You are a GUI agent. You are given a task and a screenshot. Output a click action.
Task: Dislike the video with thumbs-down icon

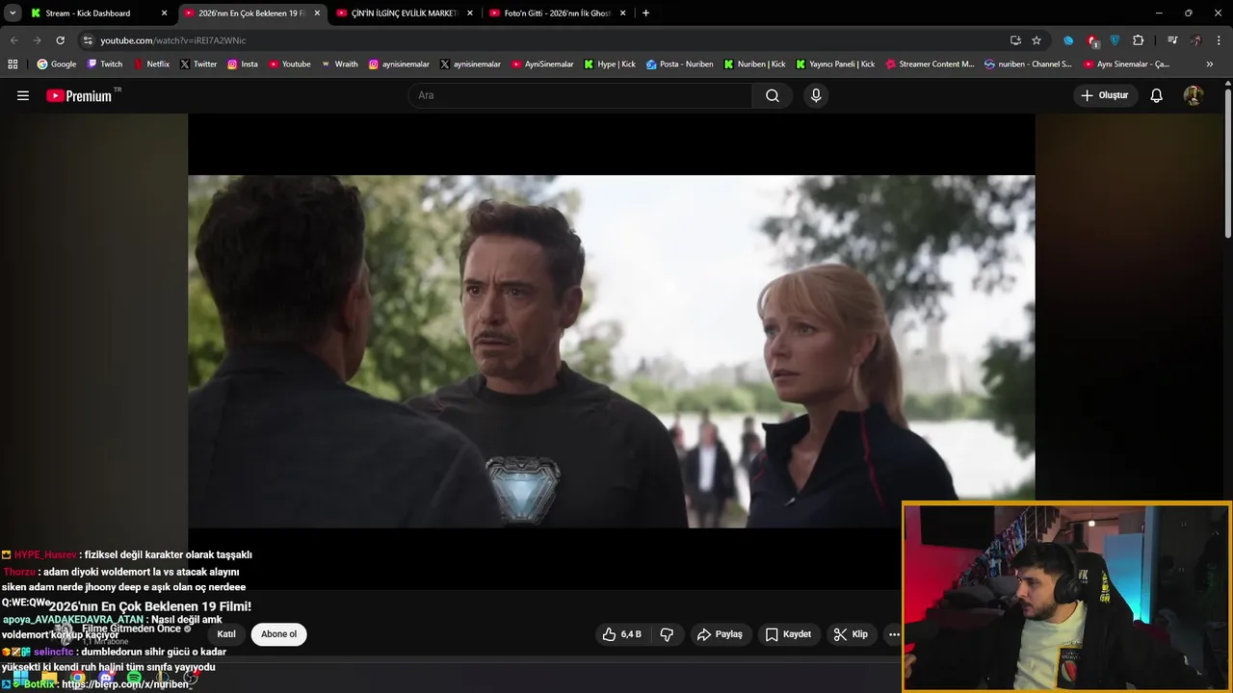click(667, 634)
